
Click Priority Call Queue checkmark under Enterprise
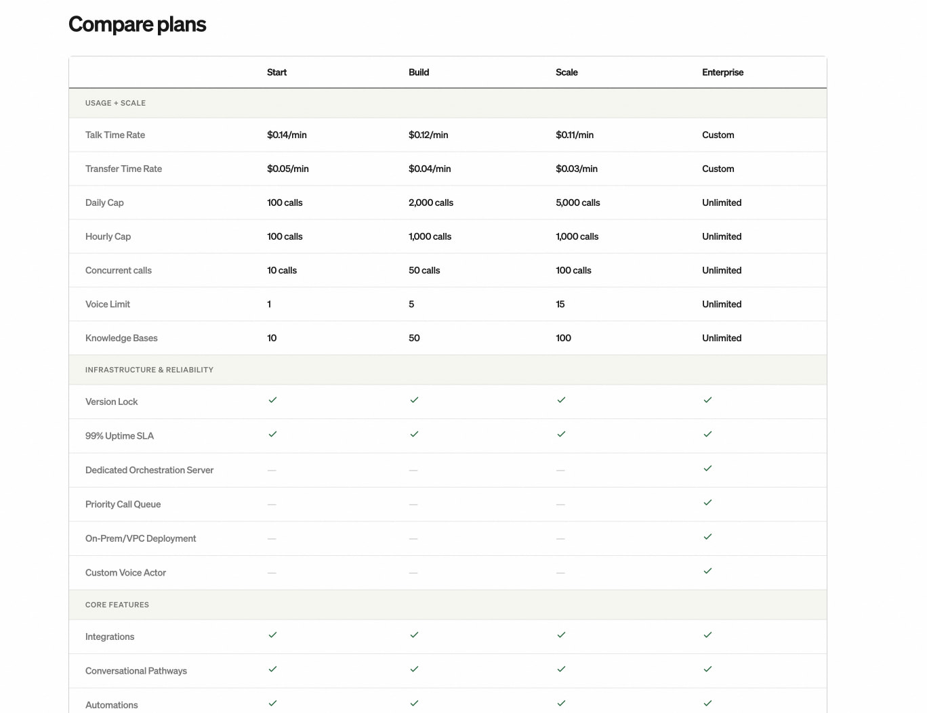[707, 502]
